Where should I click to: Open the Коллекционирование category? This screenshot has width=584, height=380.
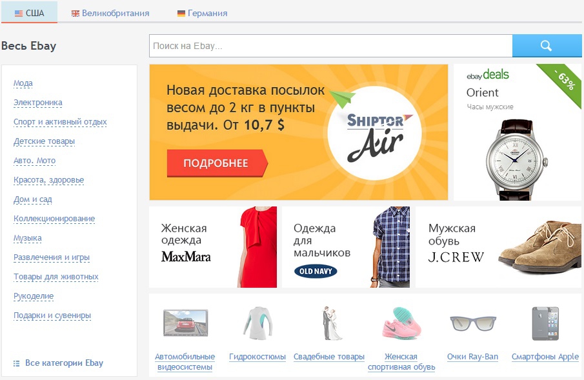coord(54,219)
